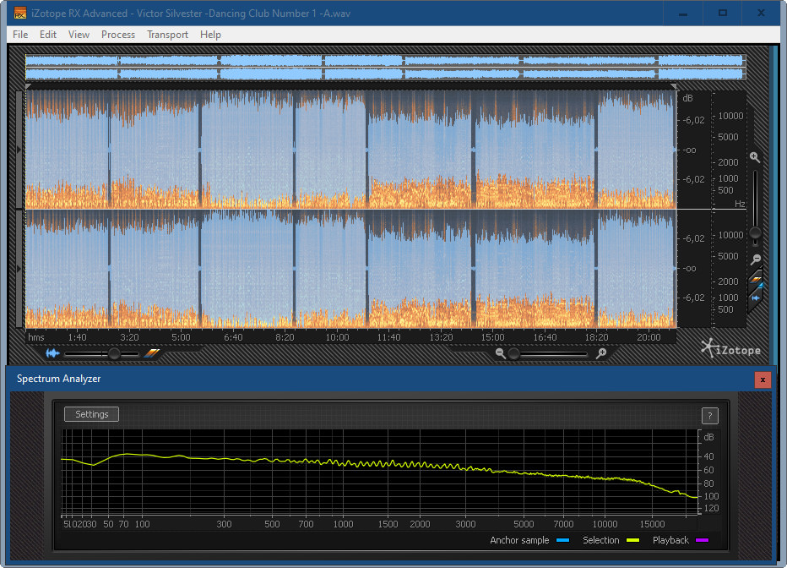Screen dimensions: 787x568
Task: Open the Transport menu
Action: (x=167, y=35)
